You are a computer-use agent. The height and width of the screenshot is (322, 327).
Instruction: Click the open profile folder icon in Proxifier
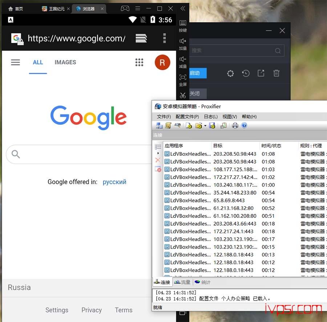(198, 126)
